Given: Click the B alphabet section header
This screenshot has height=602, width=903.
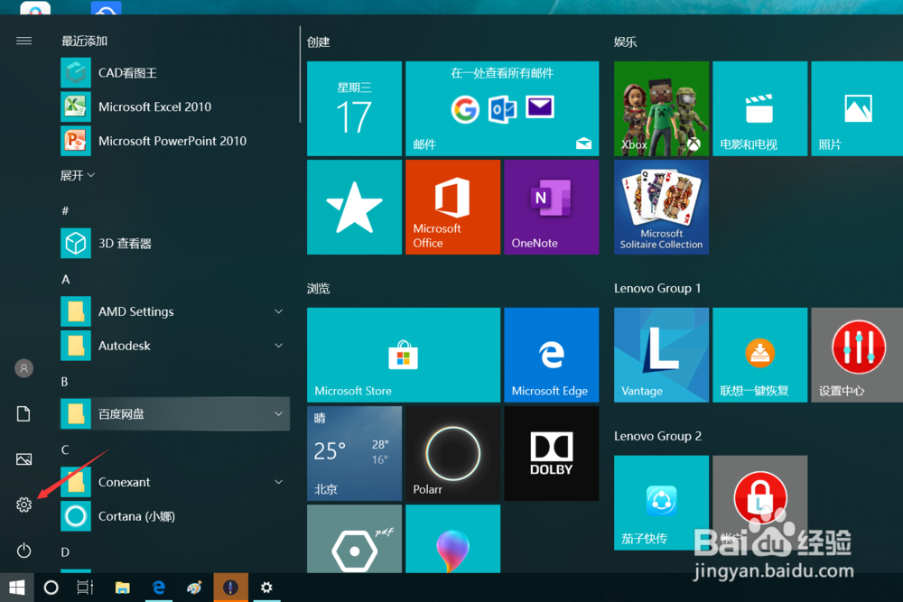Looking at the screenshot, I should pyautogui.click(x=64, y=382).
